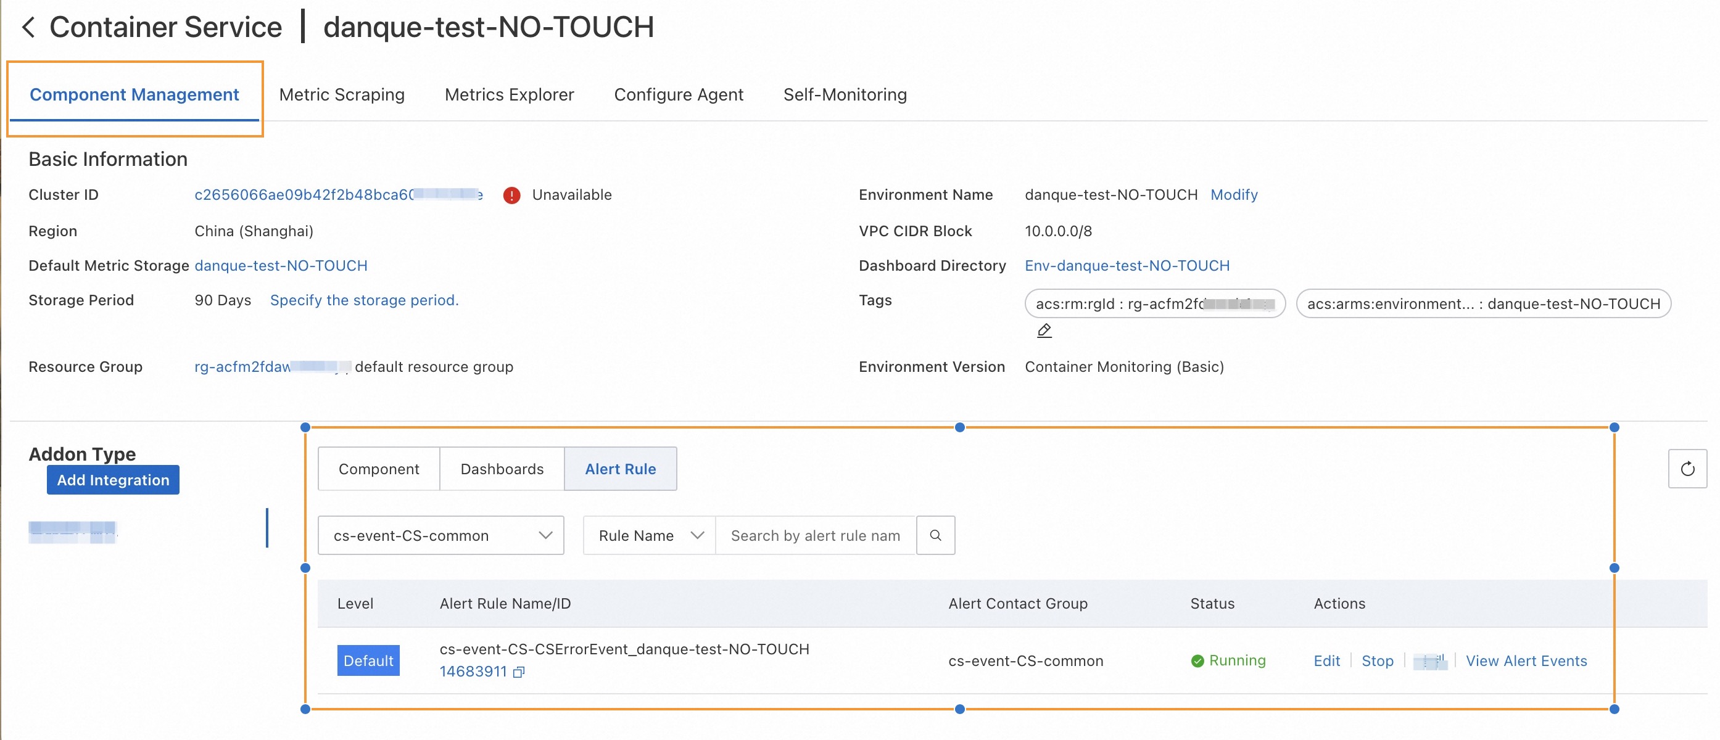Open the Metrics Explorer tab
The width and height of the screenshot is (1720, 740).
click(x=509, y=95)
